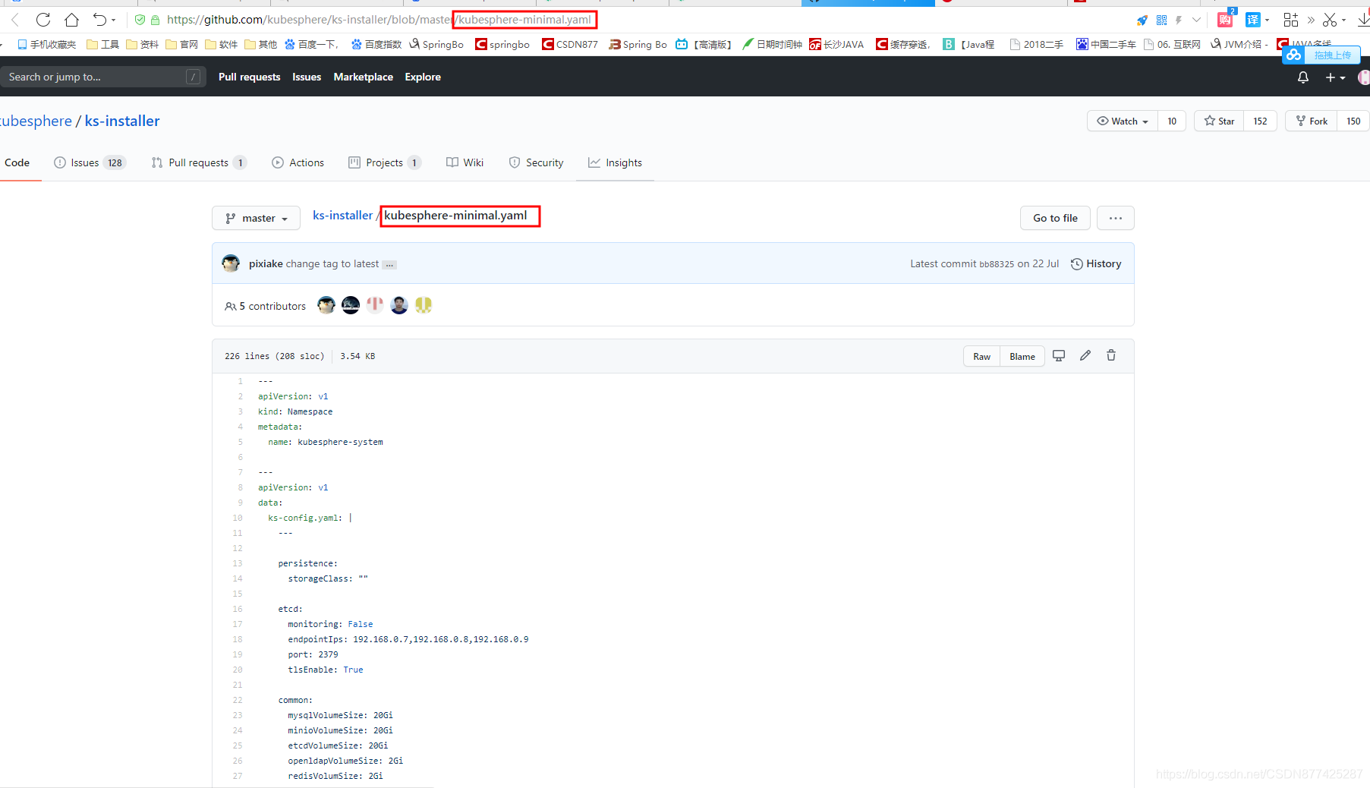View the Raw file
This screenshot has width=1370, height=788.
click(981, 356)
